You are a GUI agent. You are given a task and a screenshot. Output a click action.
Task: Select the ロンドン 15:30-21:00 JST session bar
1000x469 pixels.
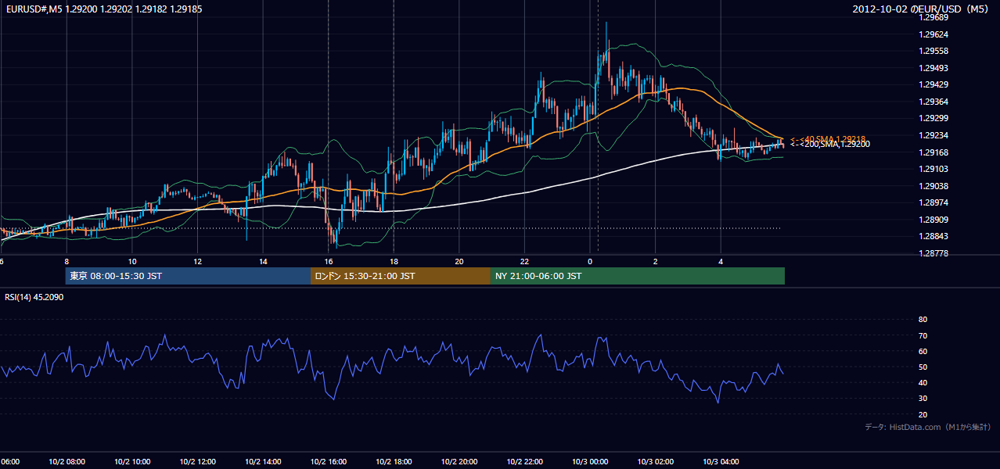click(401, 276)
